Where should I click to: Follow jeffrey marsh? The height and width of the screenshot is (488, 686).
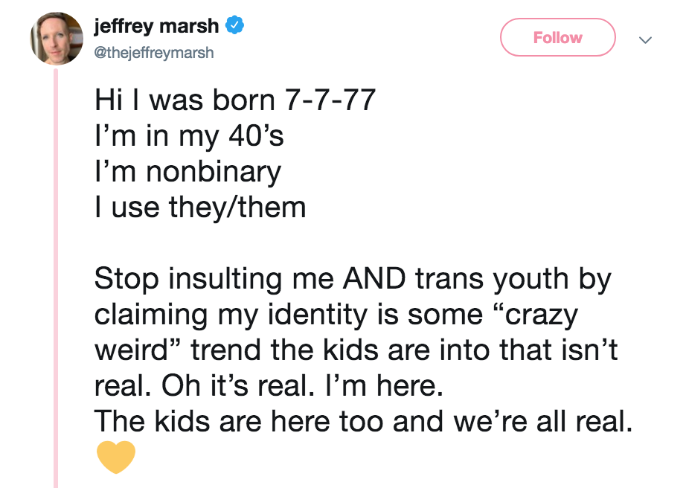pyautogui.click(x=558, y=37)
